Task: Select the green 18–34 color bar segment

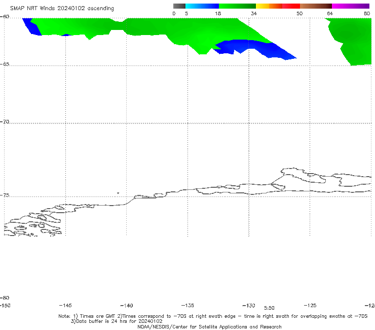Action: tap(237, 6)
